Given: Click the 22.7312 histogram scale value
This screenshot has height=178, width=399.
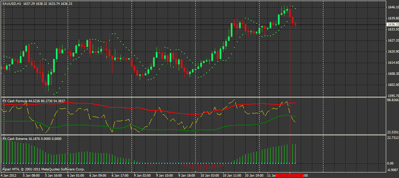Looking at the screenshot, I should click(393, 138).
